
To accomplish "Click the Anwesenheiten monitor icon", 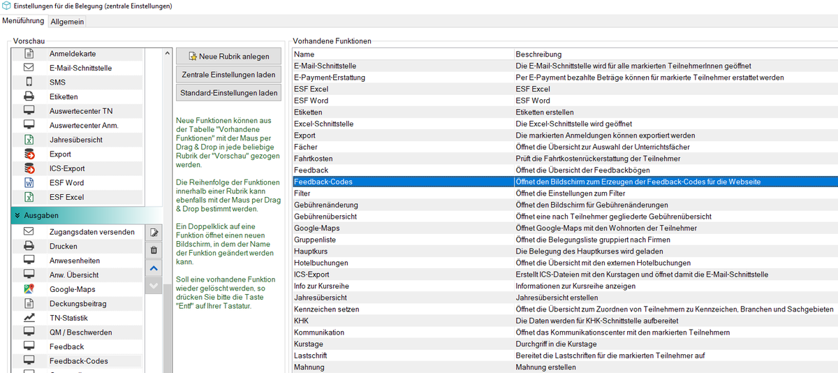I will pyautogui.click(x=29, y=261).
